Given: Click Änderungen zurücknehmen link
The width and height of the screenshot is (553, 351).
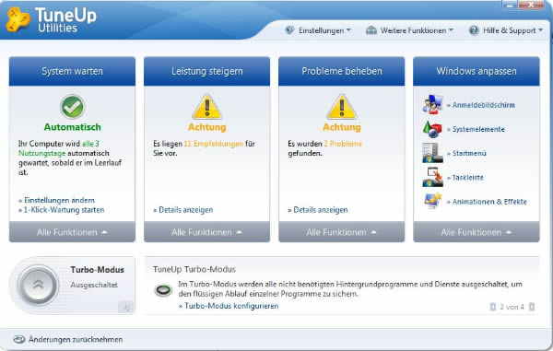Looking at the screenshot, I should pyautogui.click(x=76, y=339).
